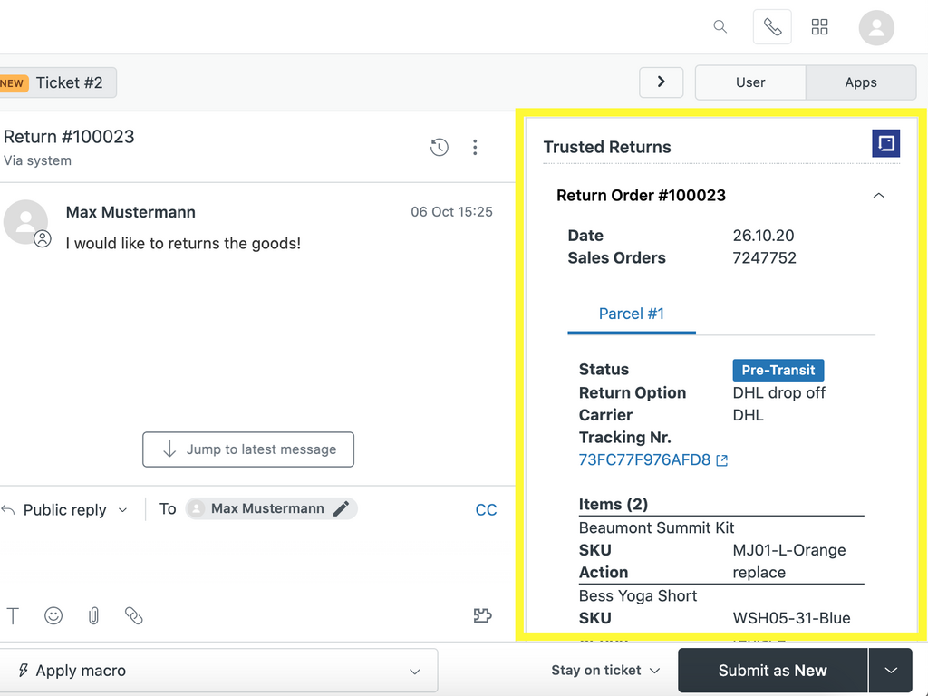
Task: Show ticket events history icon
Action: coord(440,147)
